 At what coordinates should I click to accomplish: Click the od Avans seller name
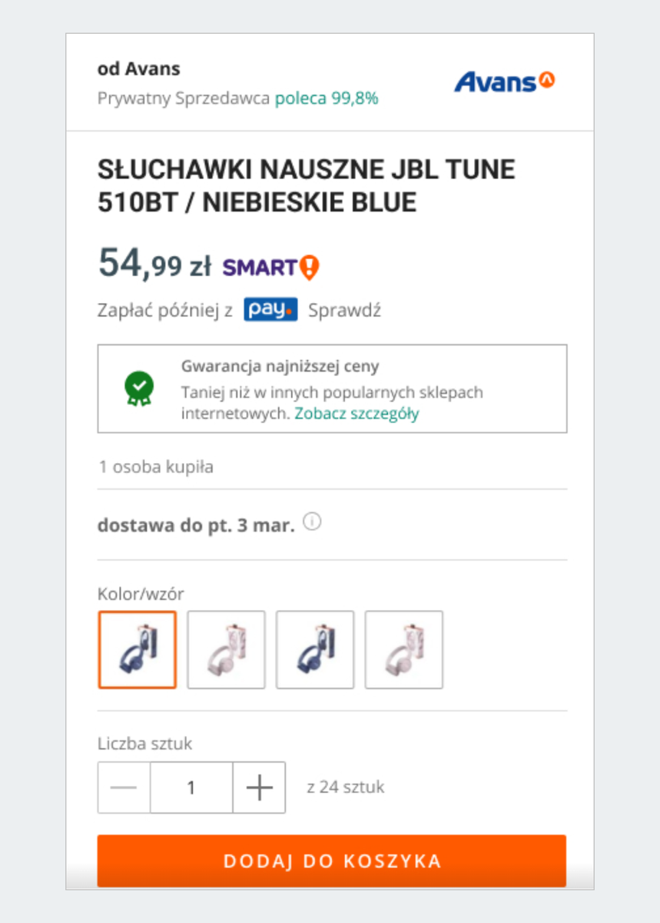pyautogui.click(x=139, y=68)
